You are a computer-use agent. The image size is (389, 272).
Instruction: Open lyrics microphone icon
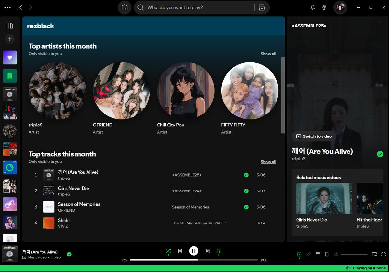[309, 255]
